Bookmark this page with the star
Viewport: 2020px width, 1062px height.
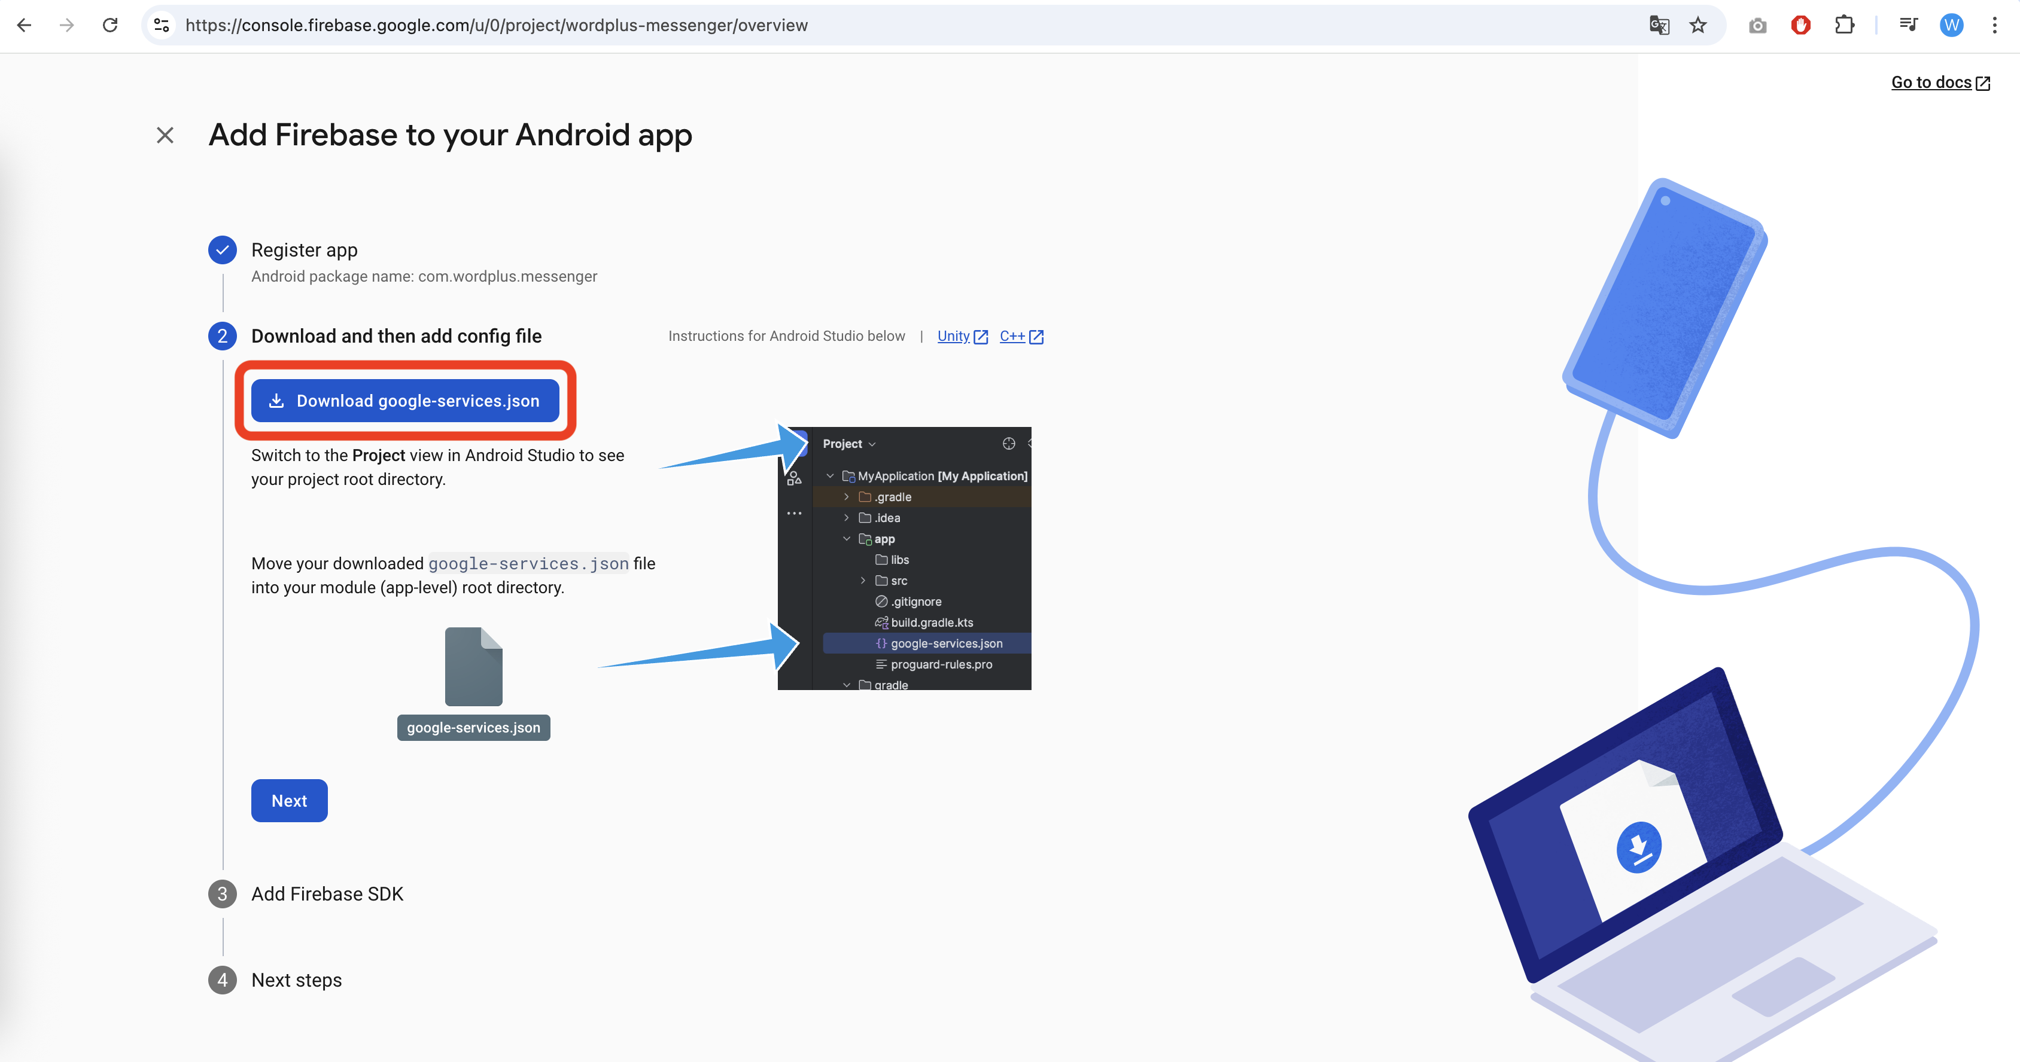pos(1699,25)
